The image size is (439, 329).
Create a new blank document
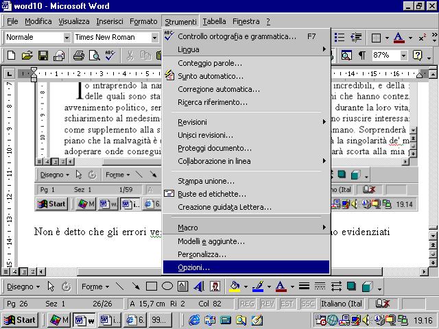pyautogui.click(x=11, y=56)
